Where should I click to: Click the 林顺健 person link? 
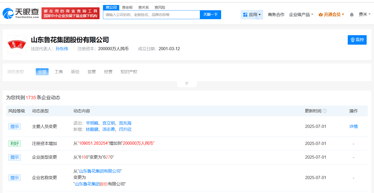(x=92, y=129)
